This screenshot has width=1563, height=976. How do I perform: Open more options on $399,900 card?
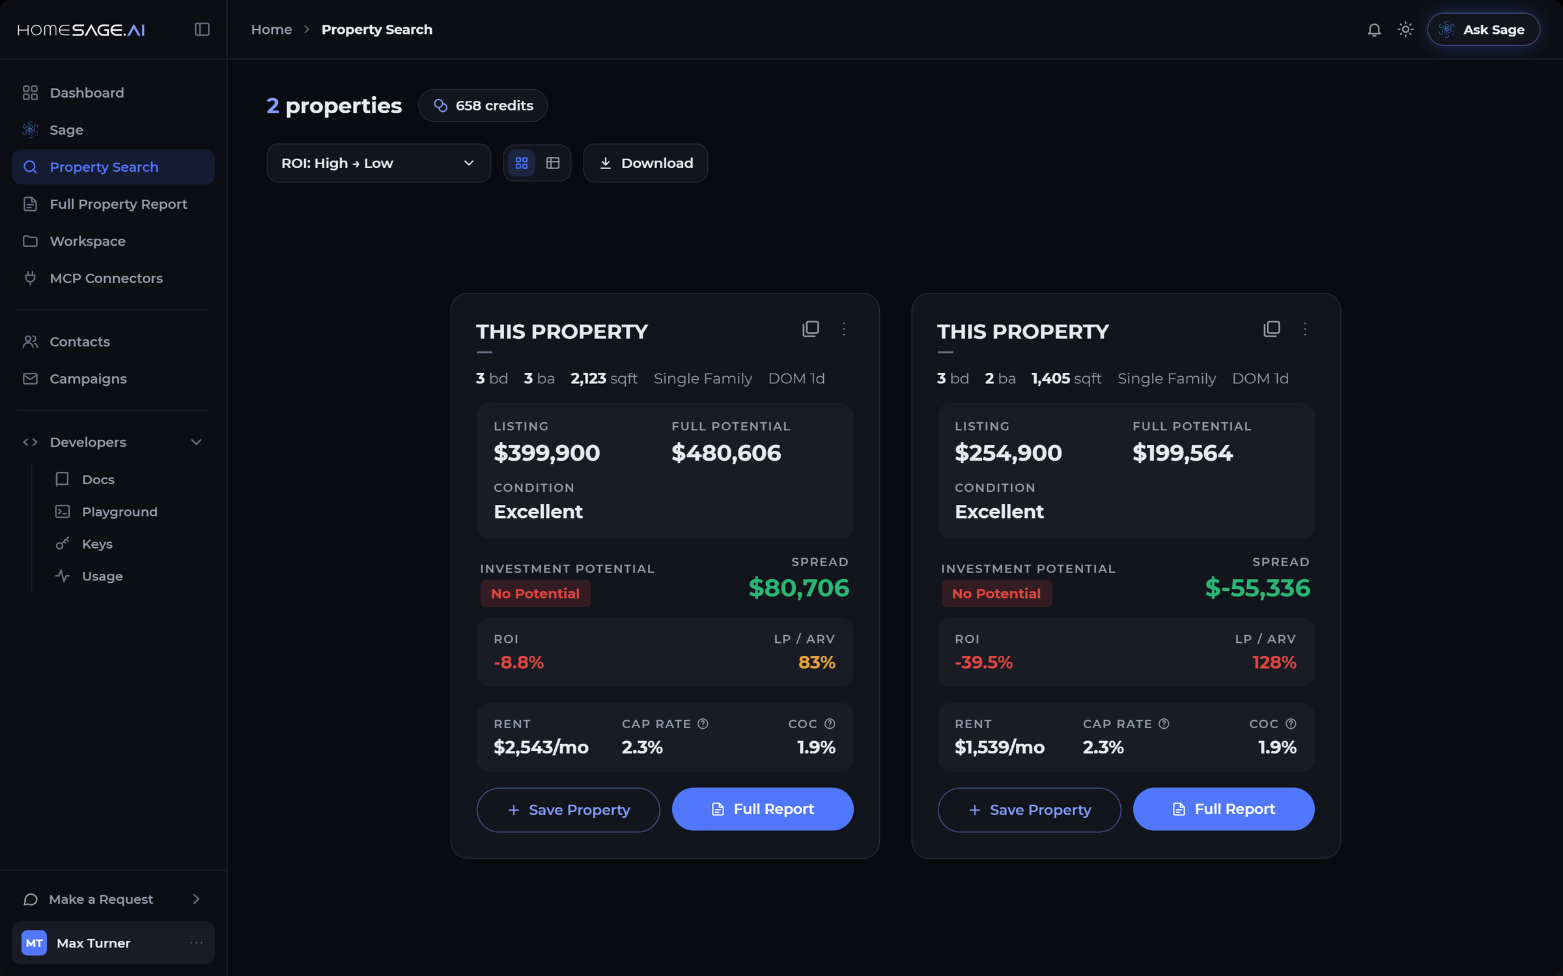pos(844,329)
